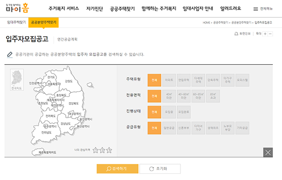Toggle the 오피스텔 housing type
Image resolution: width=282 pixels, height=180 pixels.
[x=242, y=80]
